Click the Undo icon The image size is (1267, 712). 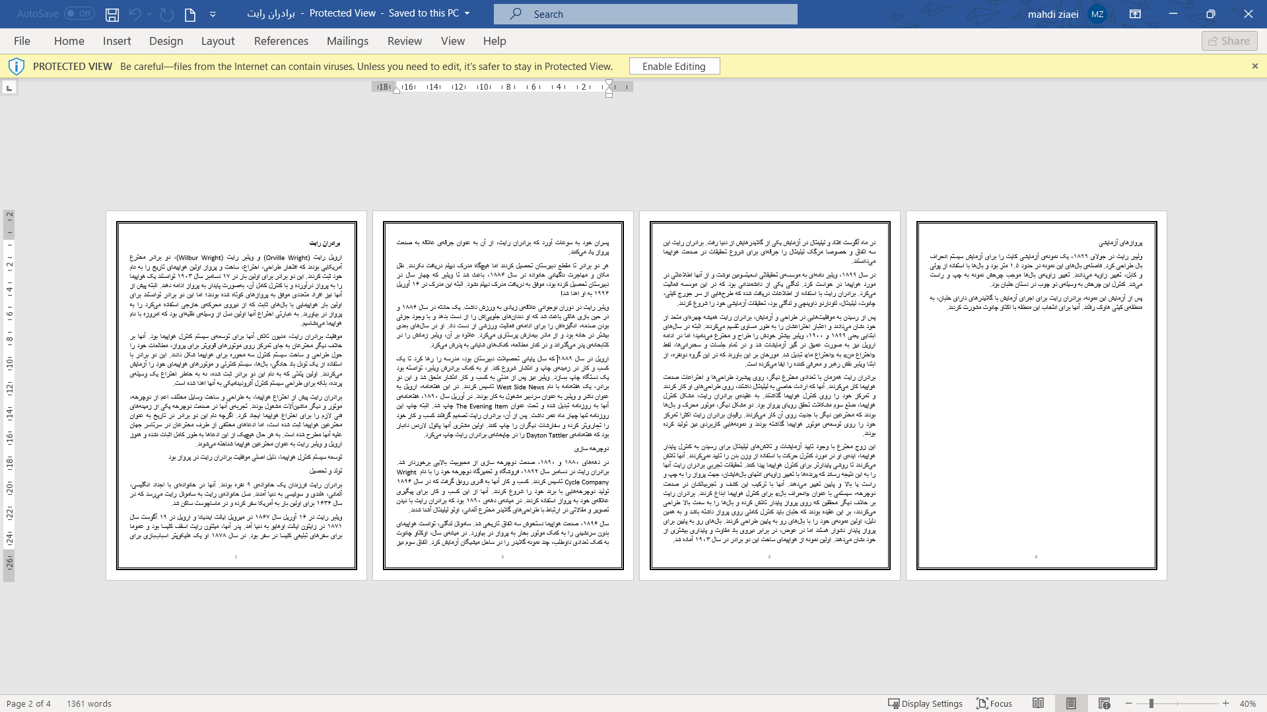(x=135, y=14)
